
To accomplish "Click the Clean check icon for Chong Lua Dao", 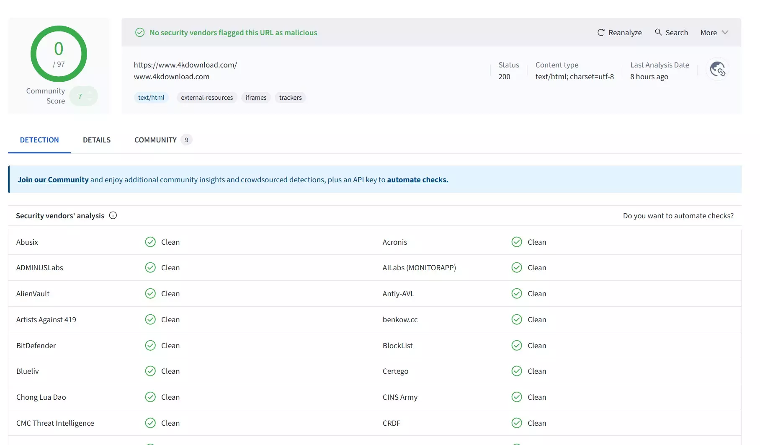I will click(150, 397).
